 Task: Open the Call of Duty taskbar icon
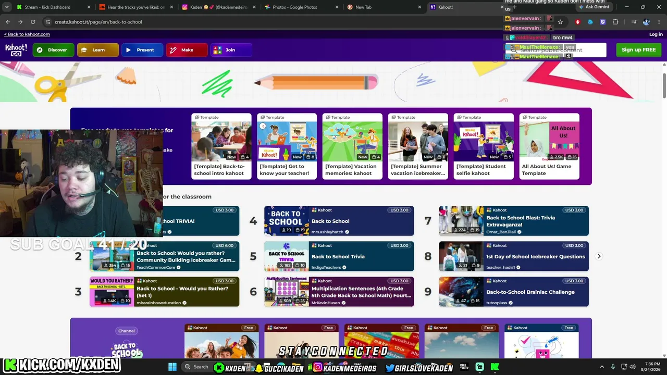click(x=464, y=367)
